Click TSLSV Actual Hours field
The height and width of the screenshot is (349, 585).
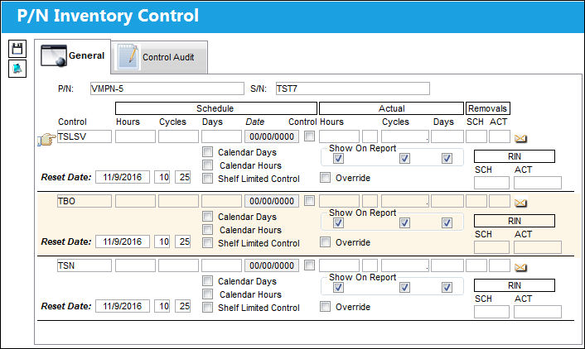coord(339,136)
